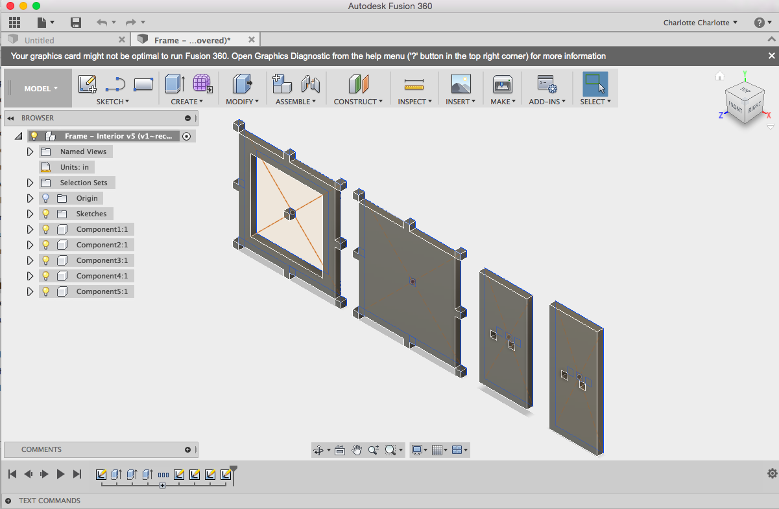Open the CREATE dropdown menu
779x509 pixels.
pyautogui.click(x=187, y=102)
